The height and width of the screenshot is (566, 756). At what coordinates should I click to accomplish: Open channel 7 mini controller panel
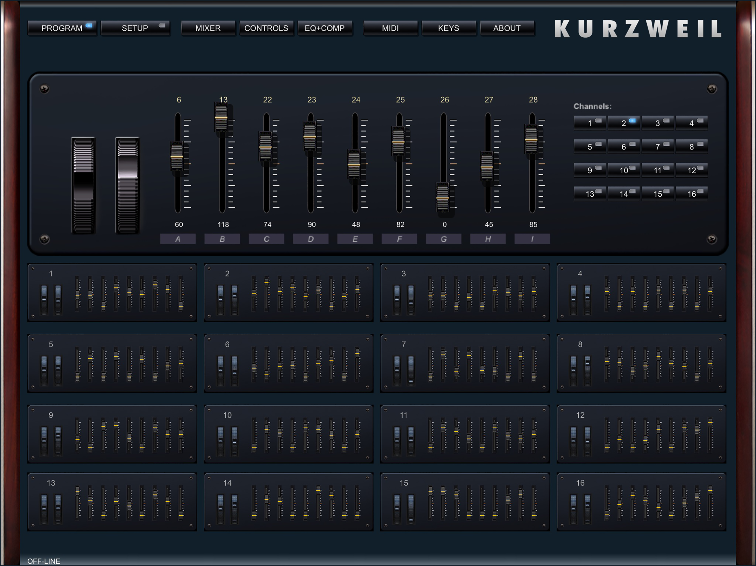click(465, 363)
